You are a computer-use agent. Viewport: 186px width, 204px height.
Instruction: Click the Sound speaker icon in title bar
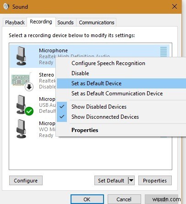[6, 6]
